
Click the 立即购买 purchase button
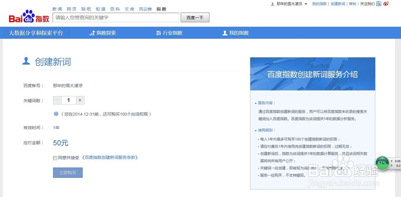[68, 173]
